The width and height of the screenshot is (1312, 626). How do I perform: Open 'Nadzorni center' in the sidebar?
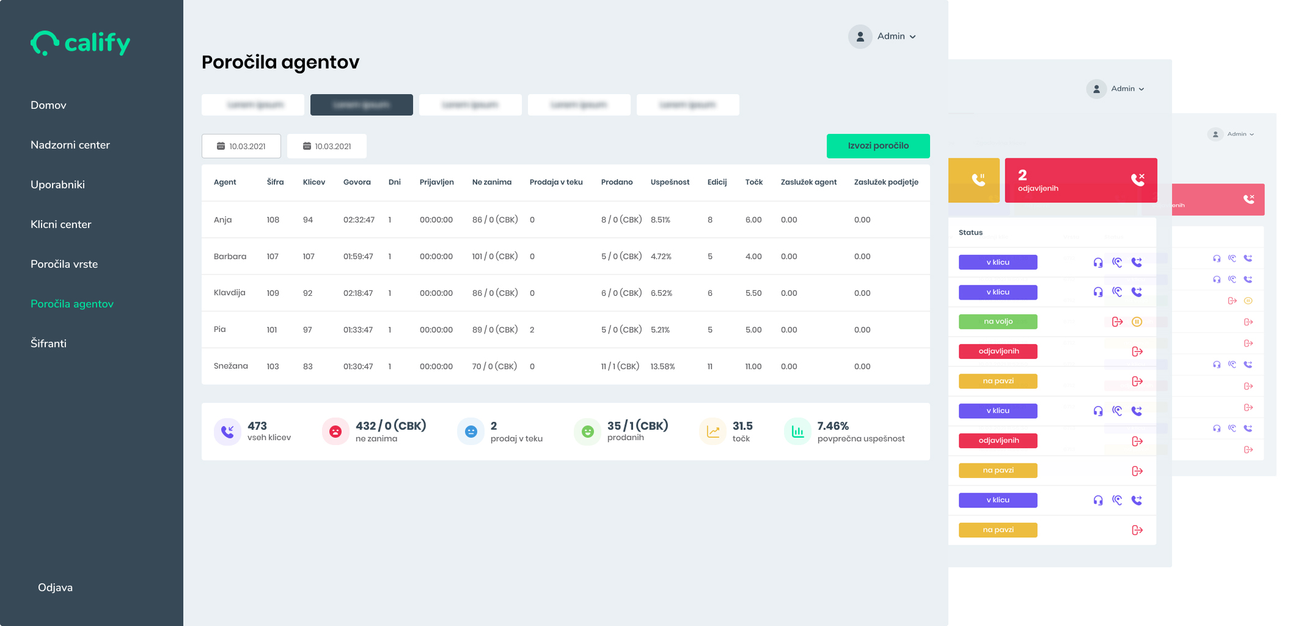click(70, 145)
